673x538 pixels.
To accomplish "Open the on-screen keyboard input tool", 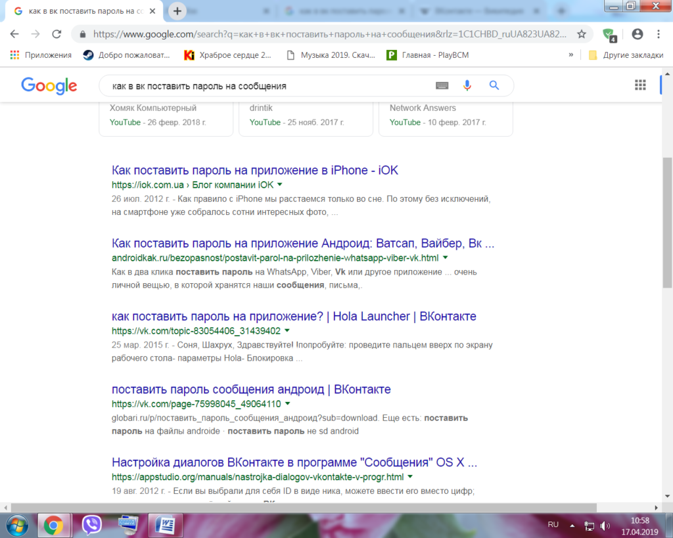I will (442, 86).
